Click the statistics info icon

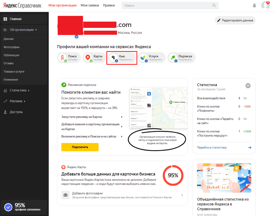248,85
